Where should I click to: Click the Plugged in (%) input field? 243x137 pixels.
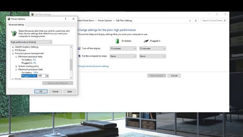coord(41,76)
